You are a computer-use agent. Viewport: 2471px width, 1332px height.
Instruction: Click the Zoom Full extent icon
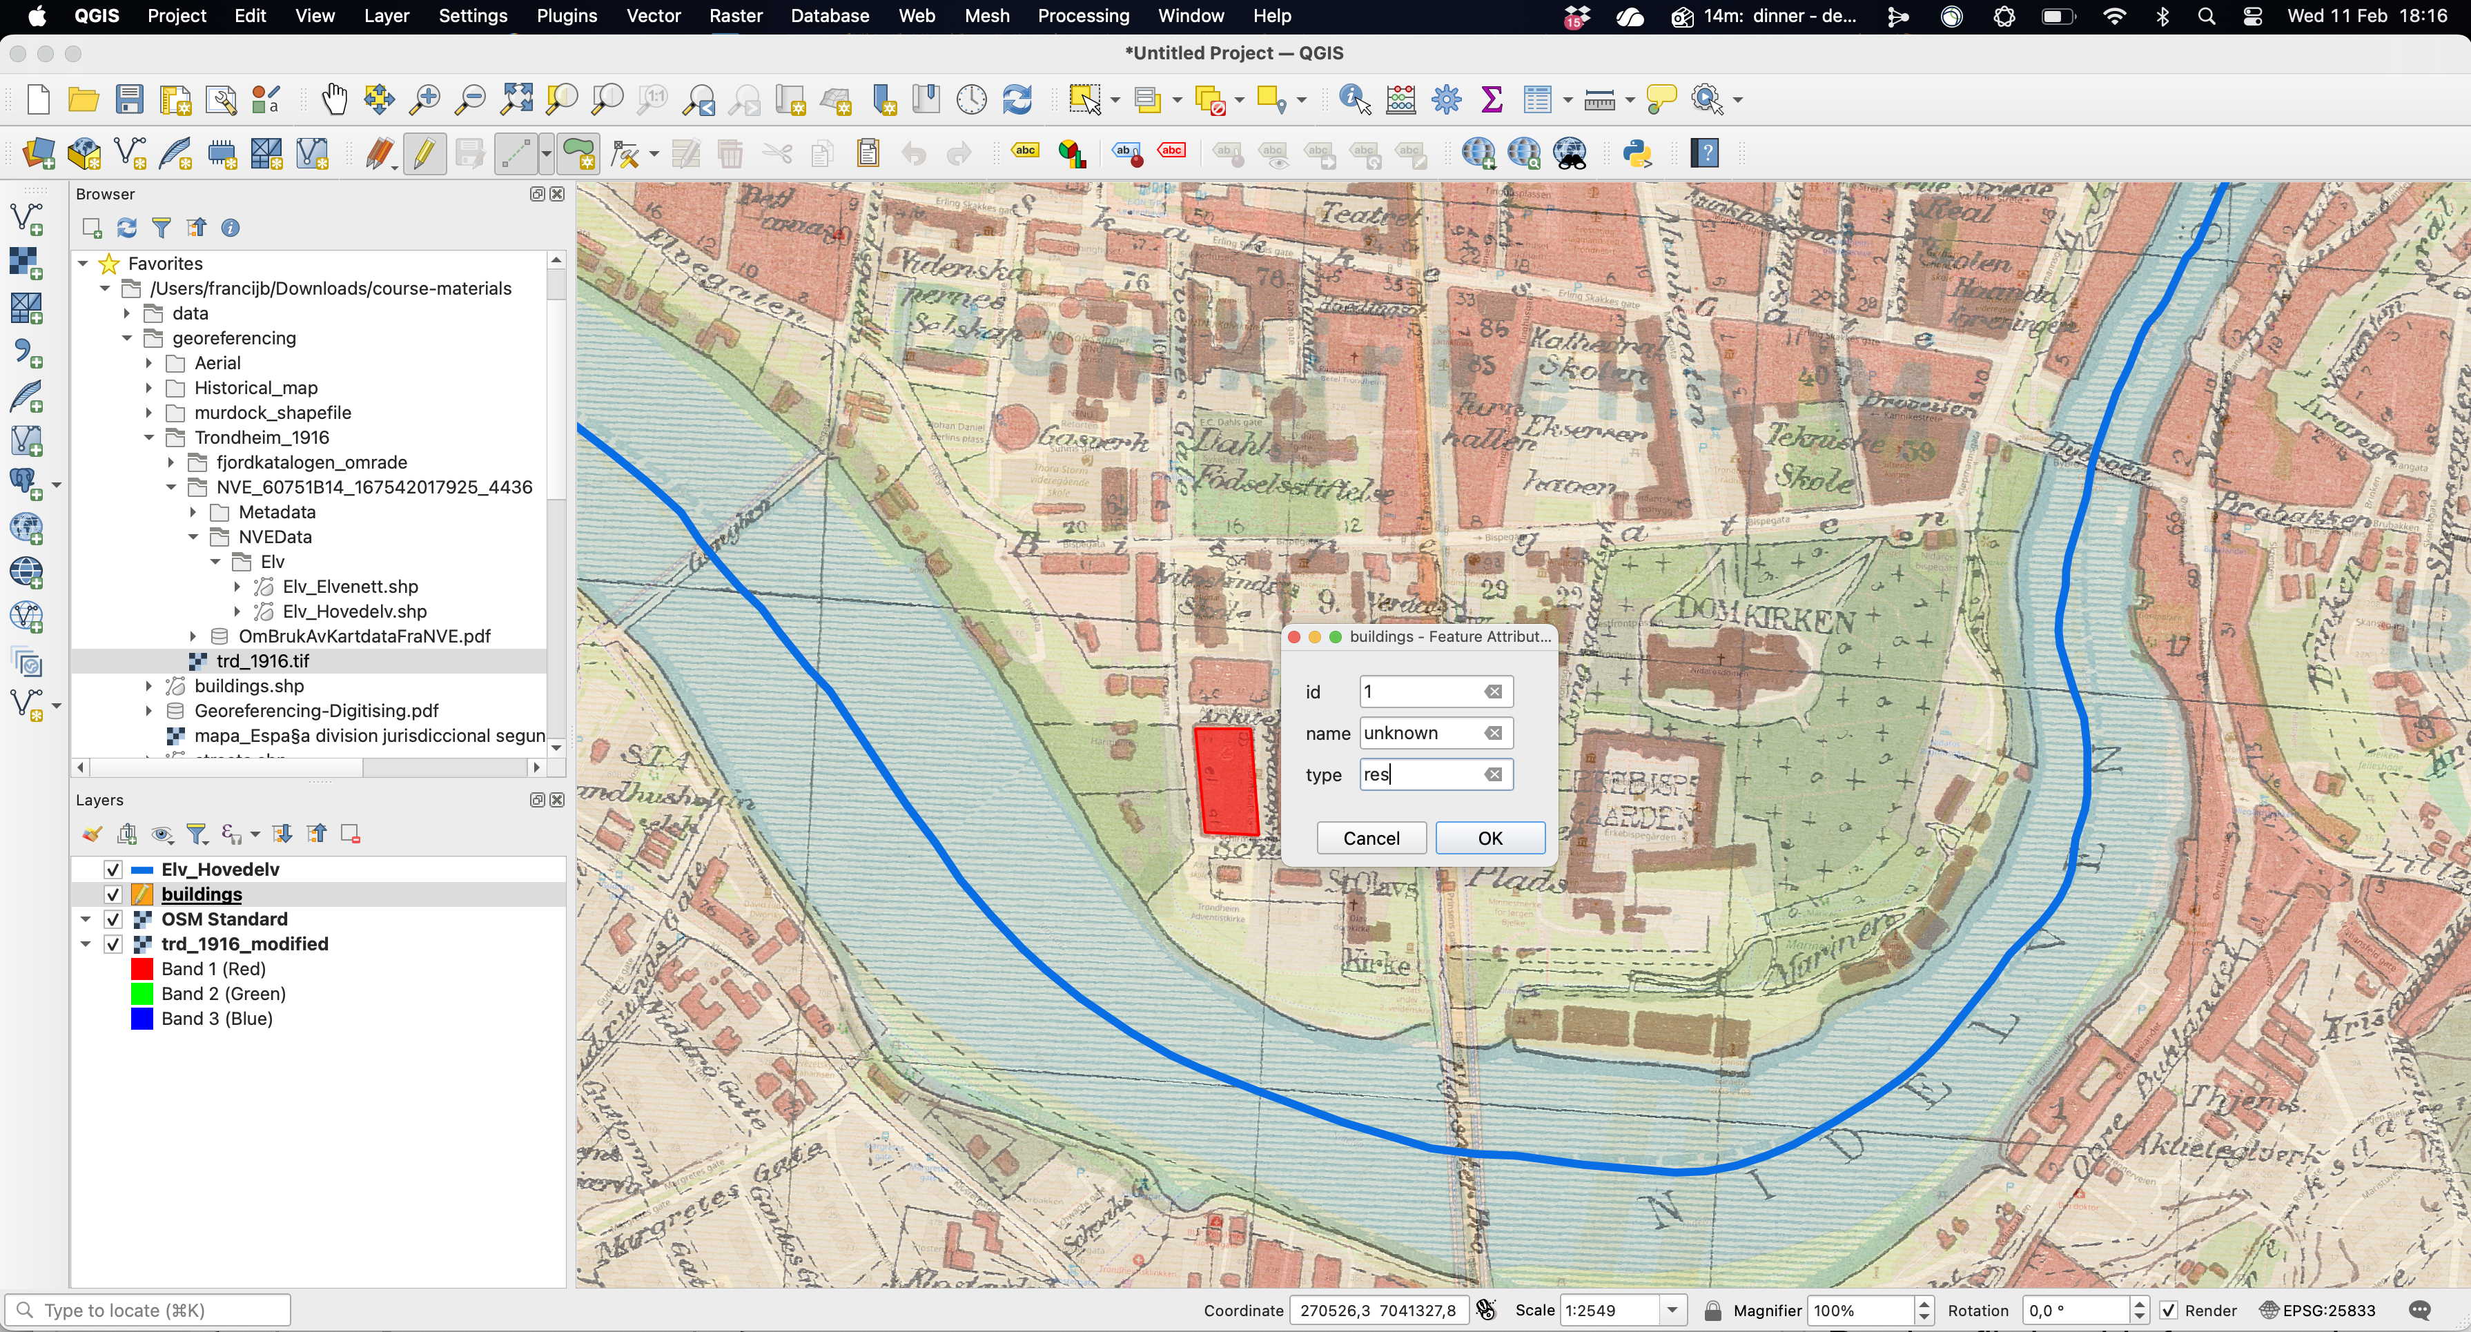[517, 100]
